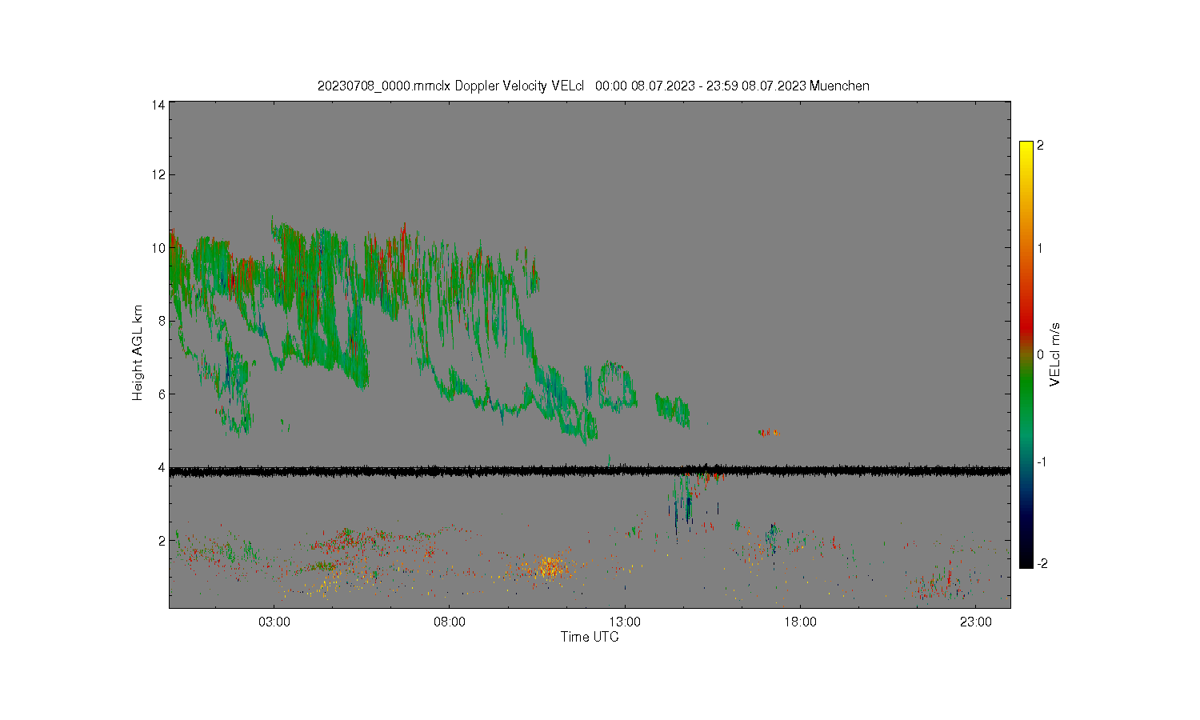Click the 'Time UTC' x-axis label

[590, 638]
